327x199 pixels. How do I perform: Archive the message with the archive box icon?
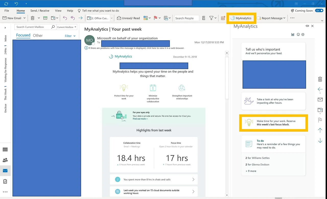45,18
